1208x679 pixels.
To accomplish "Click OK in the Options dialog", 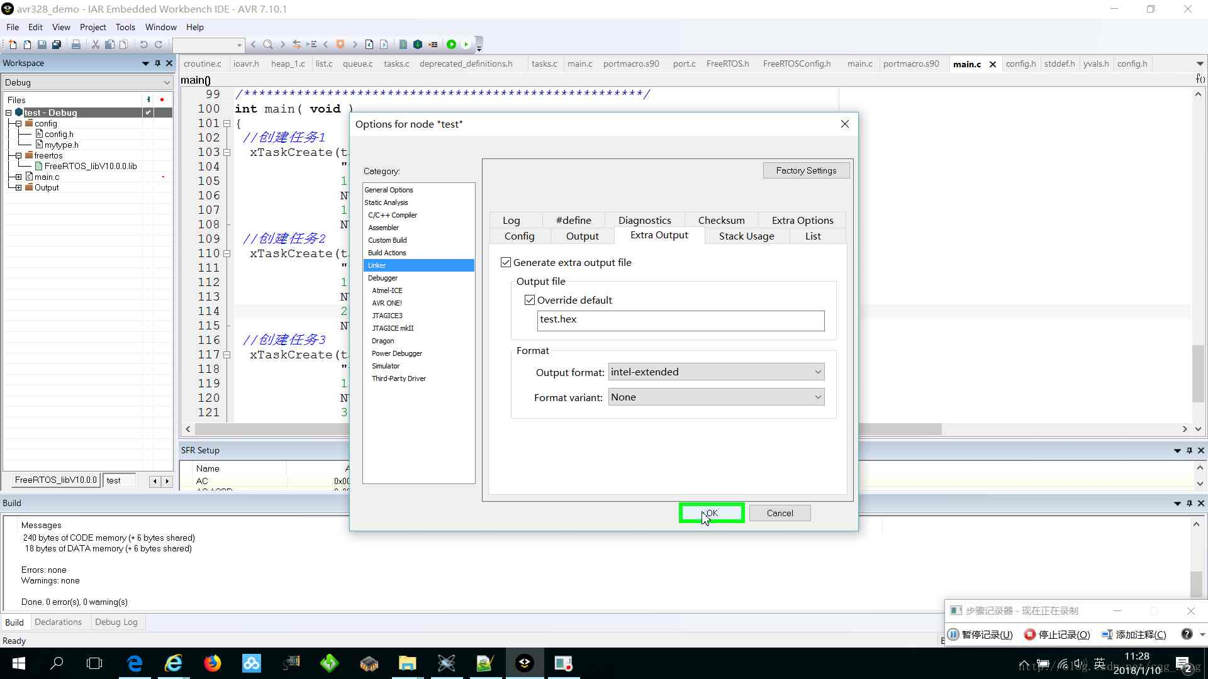I will 712,513.
